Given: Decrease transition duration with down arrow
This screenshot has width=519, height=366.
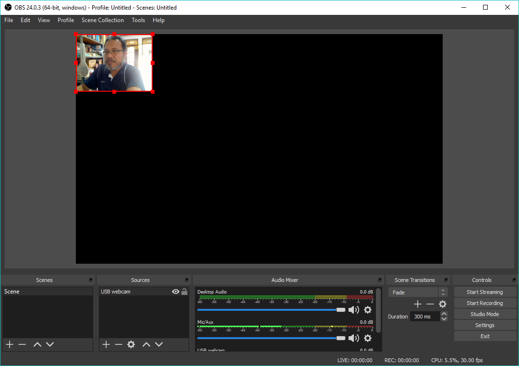Looking at the screenshot, I should [x=444, y=319].
